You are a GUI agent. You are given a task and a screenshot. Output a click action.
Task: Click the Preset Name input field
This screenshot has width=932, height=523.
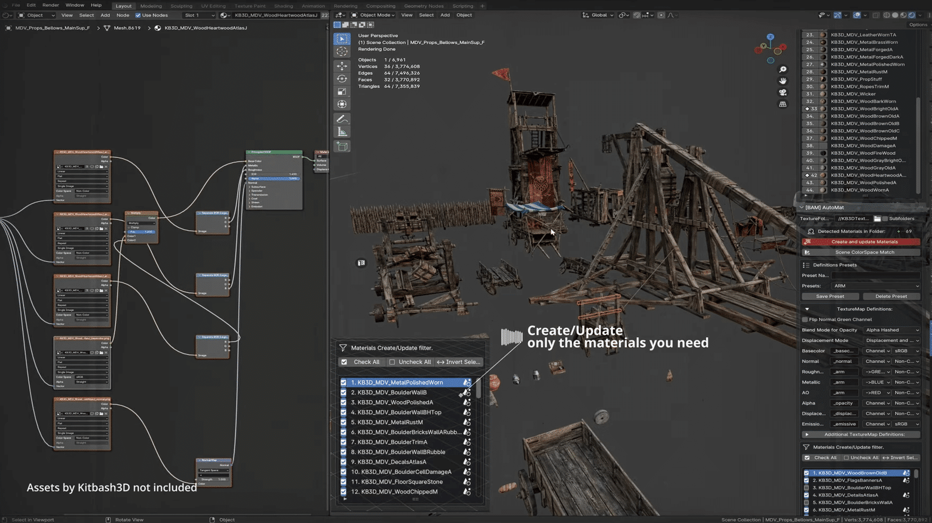pos(875,275)
